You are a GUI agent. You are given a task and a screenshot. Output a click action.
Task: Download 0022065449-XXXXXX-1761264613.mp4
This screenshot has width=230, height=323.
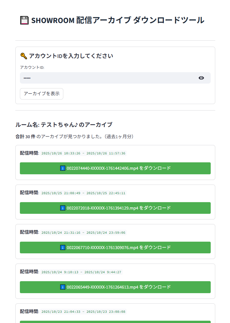[x=115, y=287]
